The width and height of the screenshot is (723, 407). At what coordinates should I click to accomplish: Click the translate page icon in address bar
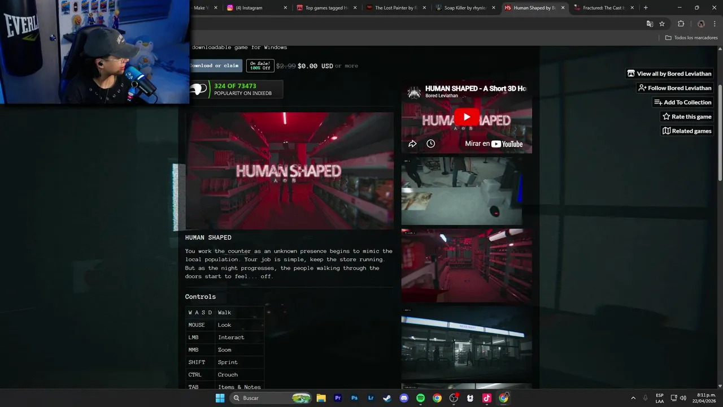tap(650, 24)
